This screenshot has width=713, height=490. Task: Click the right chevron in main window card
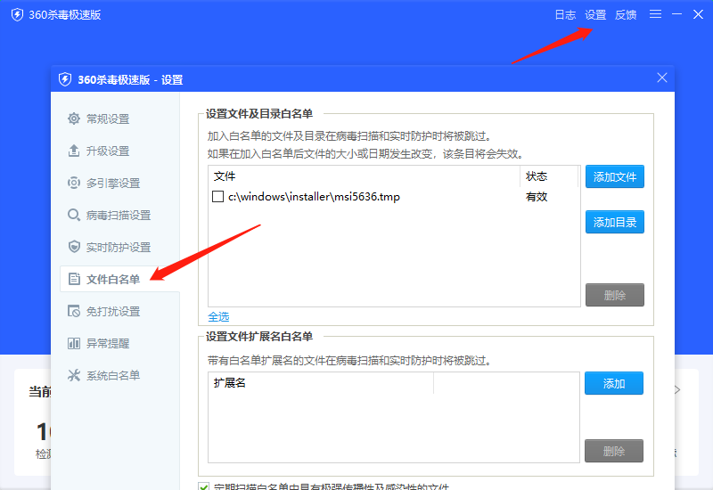pos(677,389)
